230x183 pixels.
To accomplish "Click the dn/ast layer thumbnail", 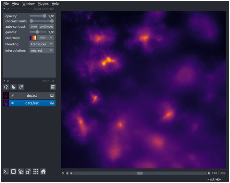I will tap(6, 95).
